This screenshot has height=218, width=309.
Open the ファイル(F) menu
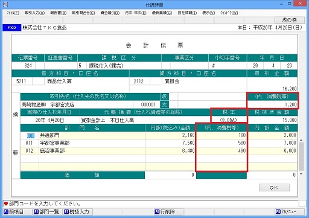(x=13, y=13)
